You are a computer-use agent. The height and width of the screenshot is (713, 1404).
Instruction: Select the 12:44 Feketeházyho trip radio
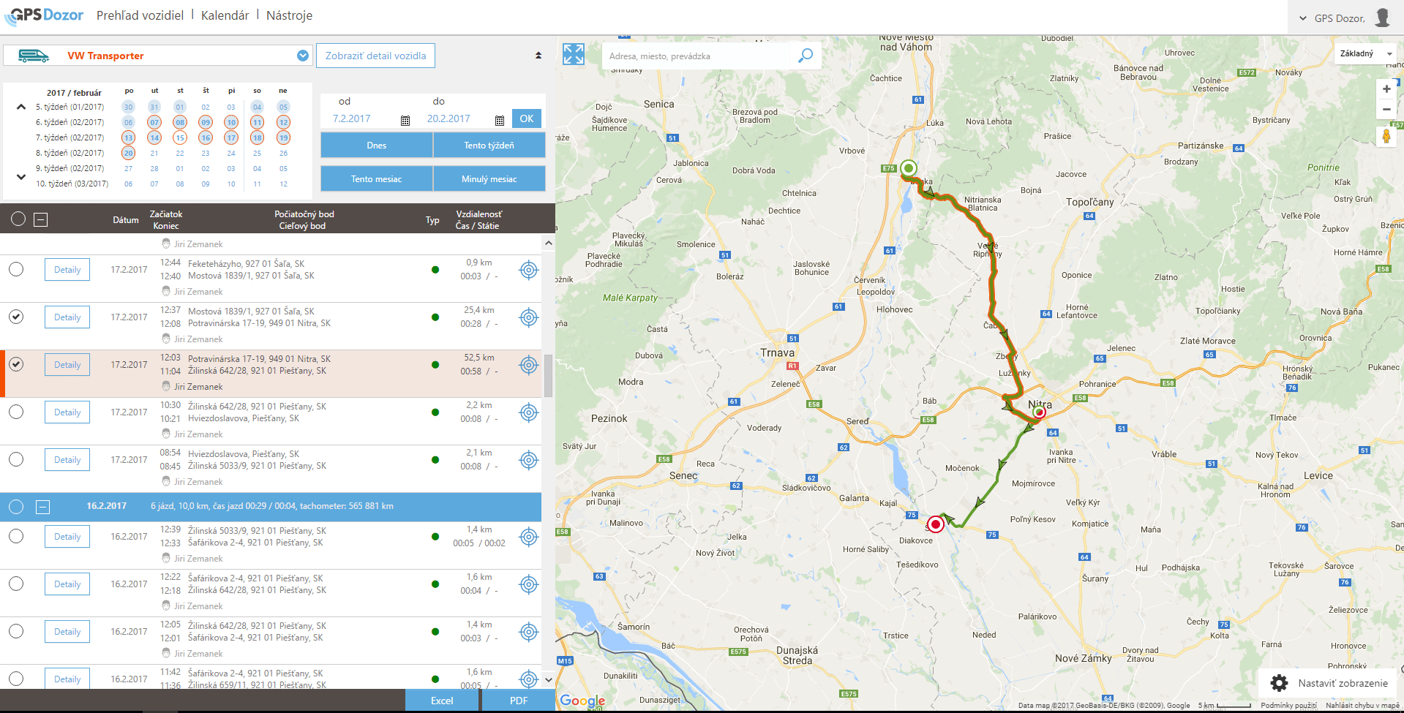[x=16, y=269]
